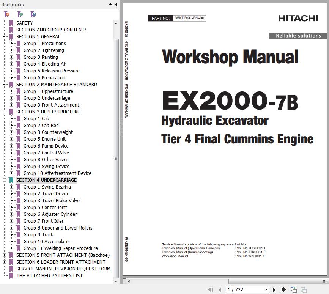Image resolution: width=329 pixels, height=294 pixels.
Task: Select Group 5 Releasing Pressure bookmark
Action: (x=51, y=71)
